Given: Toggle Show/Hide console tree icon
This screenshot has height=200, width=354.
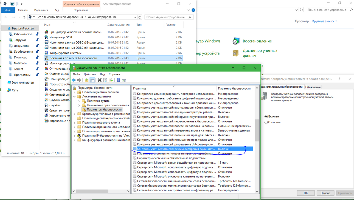Looking at the screenshot, I should pos(92,80).
